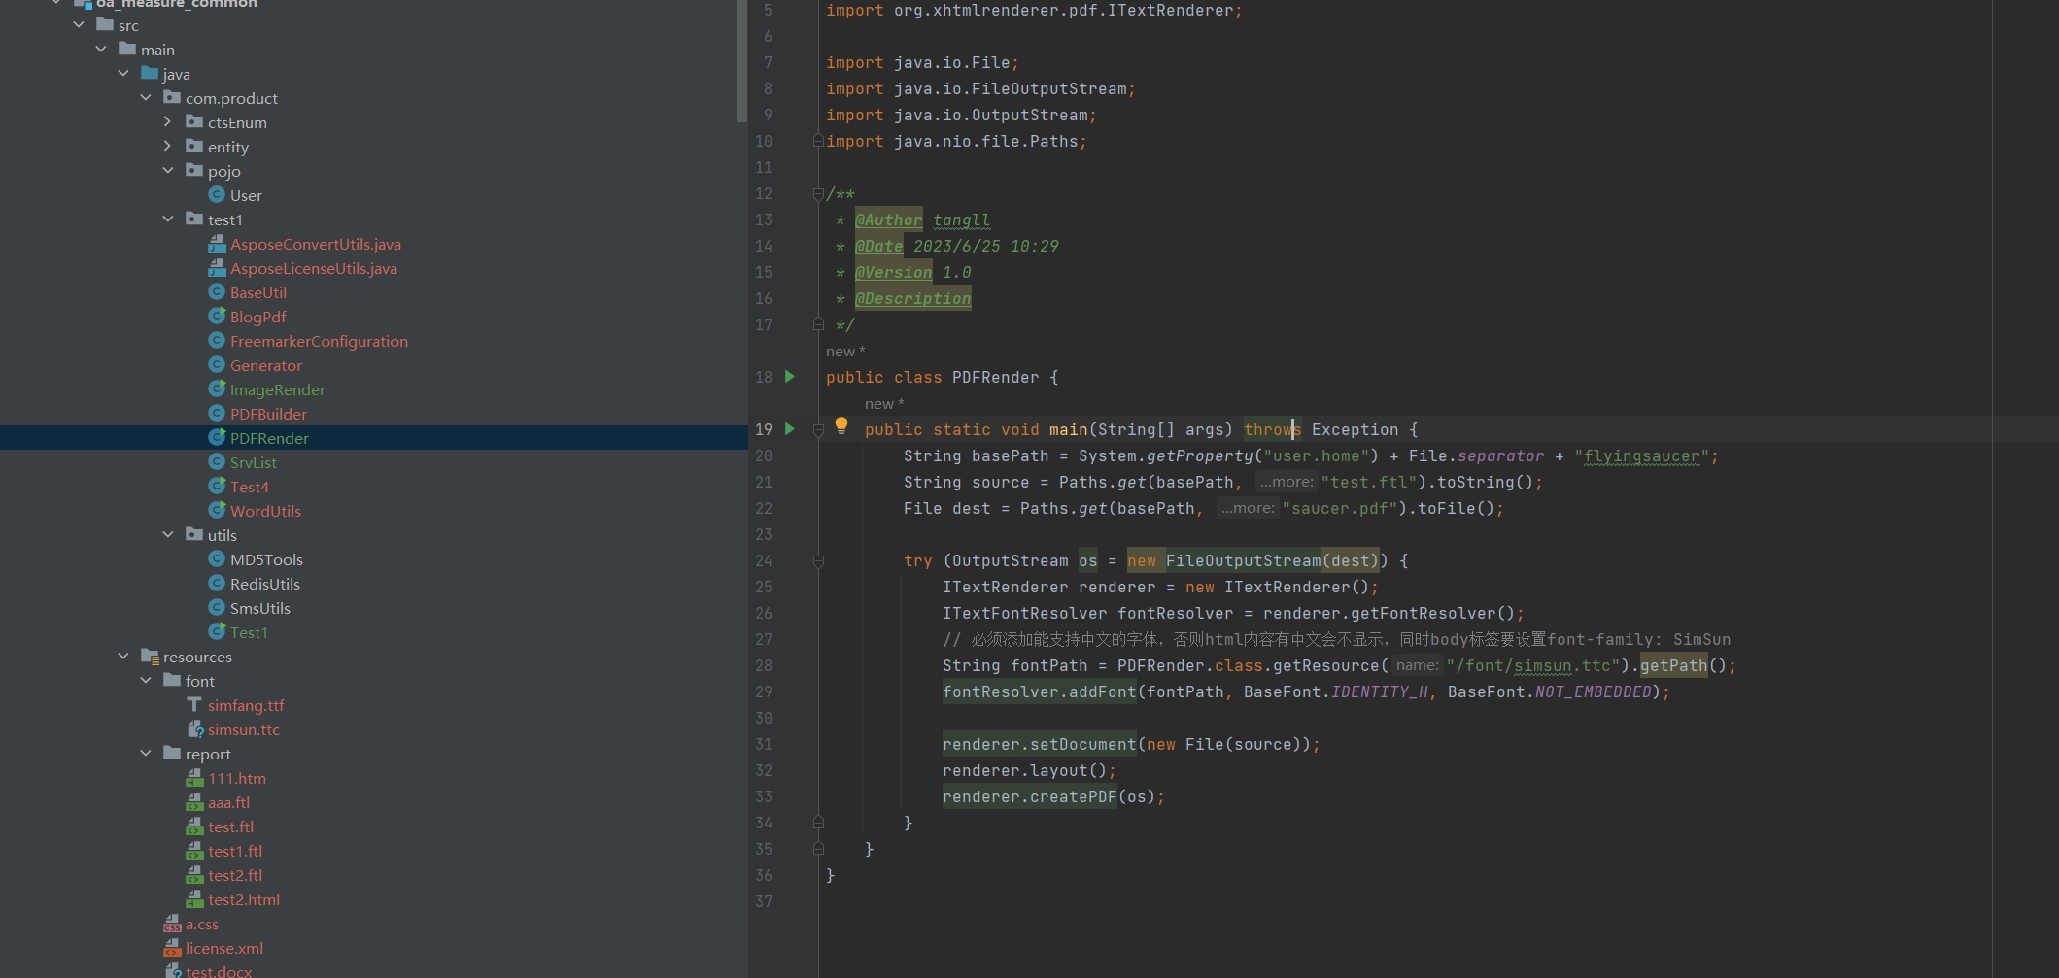Select the 111.htm file icon
This screenshot has height=978, width=2059.
click(194, 778)
